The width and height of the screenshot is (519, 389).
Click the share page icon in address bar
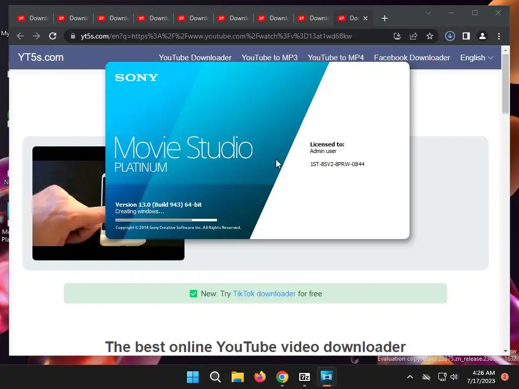414,36
